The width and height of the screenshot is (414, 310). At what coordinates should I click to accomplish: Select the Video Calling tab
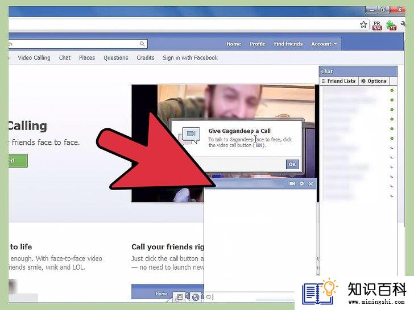tap(34, 58)
